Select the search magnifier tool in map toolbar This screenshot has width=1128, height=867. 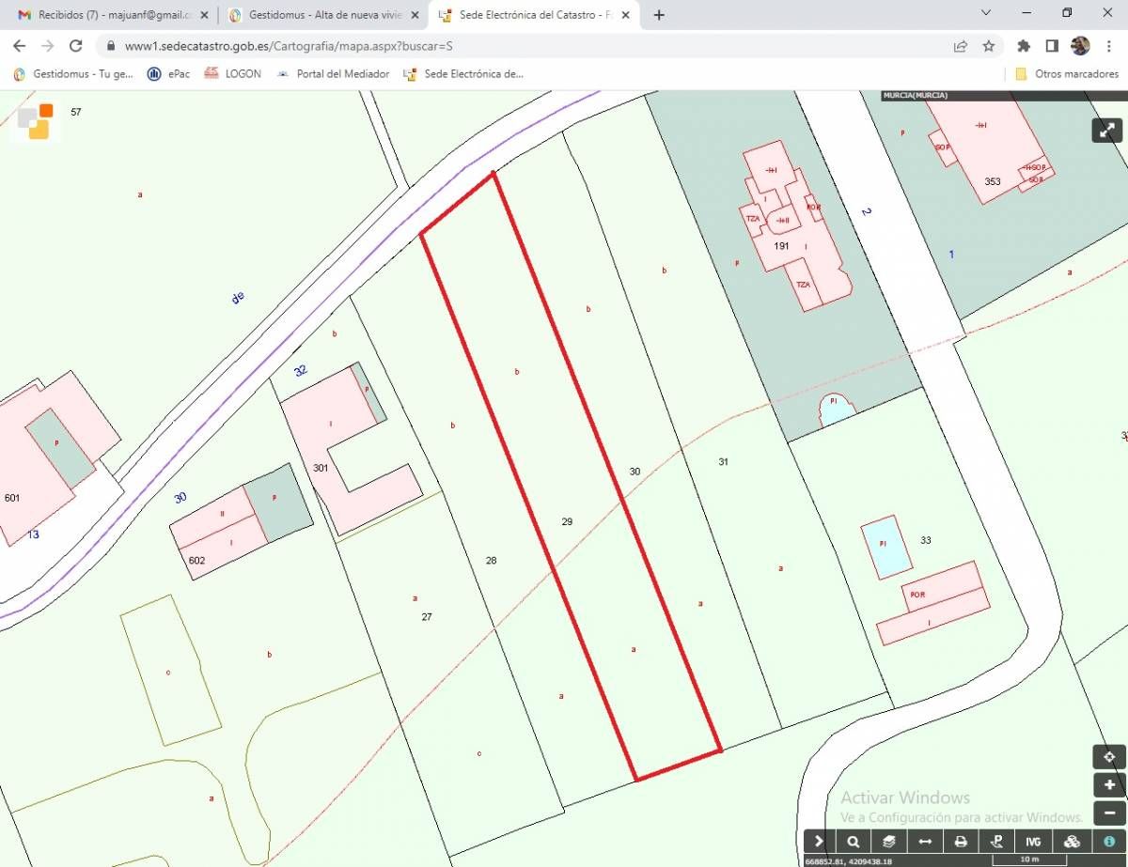(x=854, y=842)
